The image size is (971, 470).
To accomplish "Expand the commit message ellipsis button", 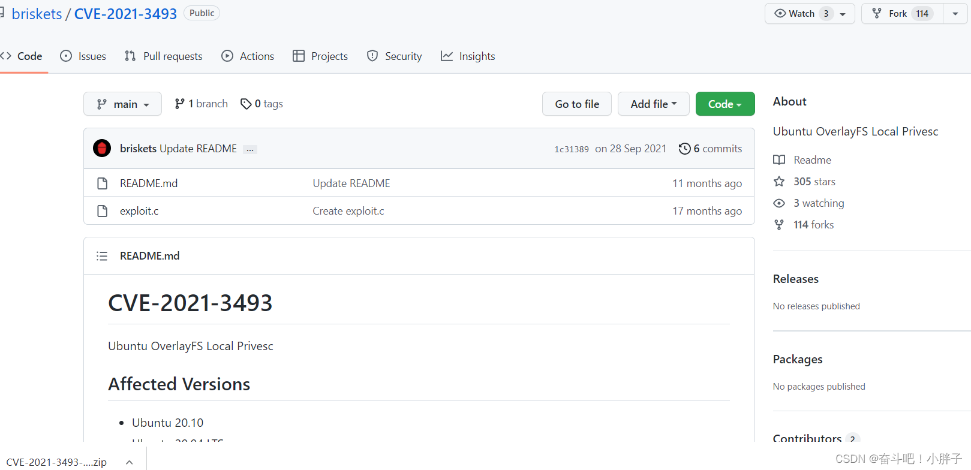I will click(x=250, y=149).
